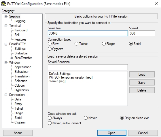The height and width of the screenshot is (137, 161).
Task: Click the Delete session button
Action: click(142, 90)
